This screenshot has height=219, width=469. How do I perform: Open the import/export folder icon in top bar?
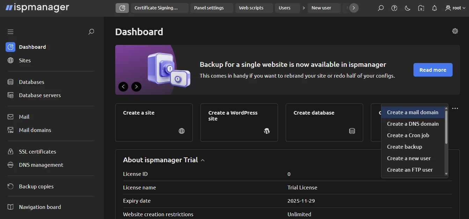point(421,8)
